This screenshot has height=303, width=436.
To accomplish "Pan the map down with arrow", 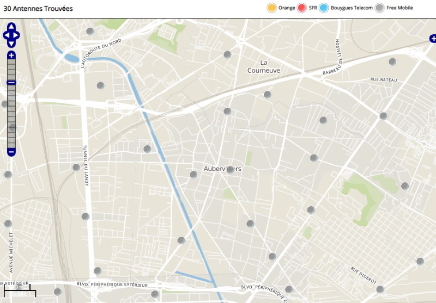I will point(11,44).
